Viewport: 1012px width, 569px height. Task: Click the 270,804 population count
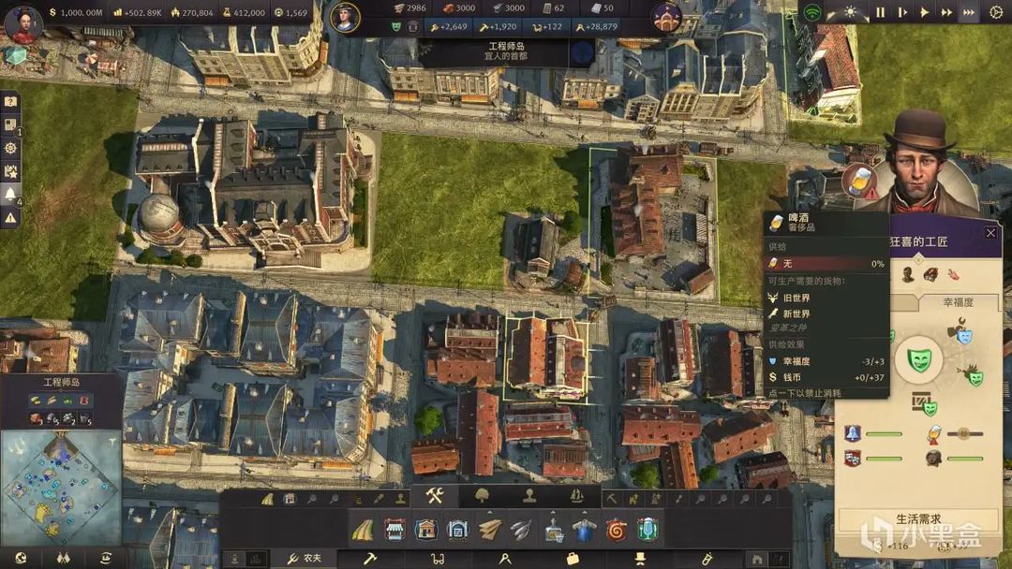(x=192, y=12)
